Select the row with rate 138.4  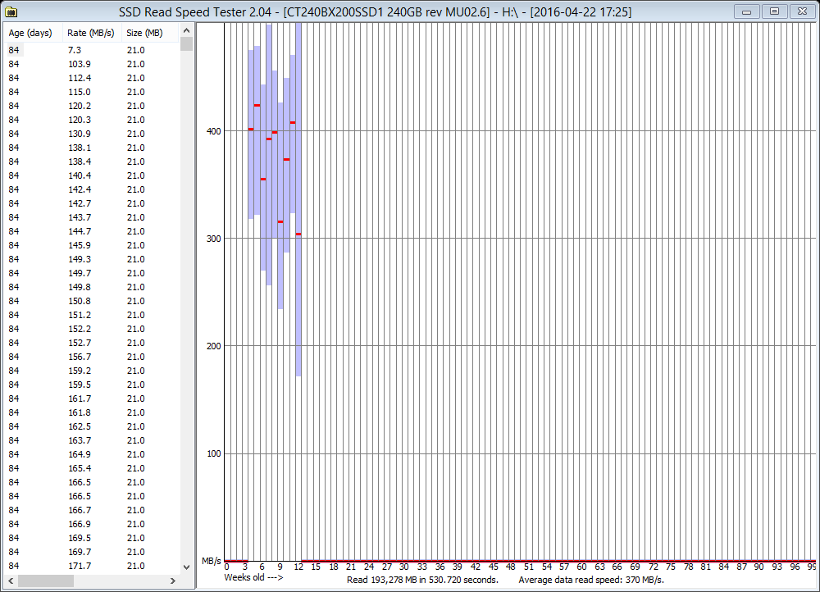click(x=92, y=162)
